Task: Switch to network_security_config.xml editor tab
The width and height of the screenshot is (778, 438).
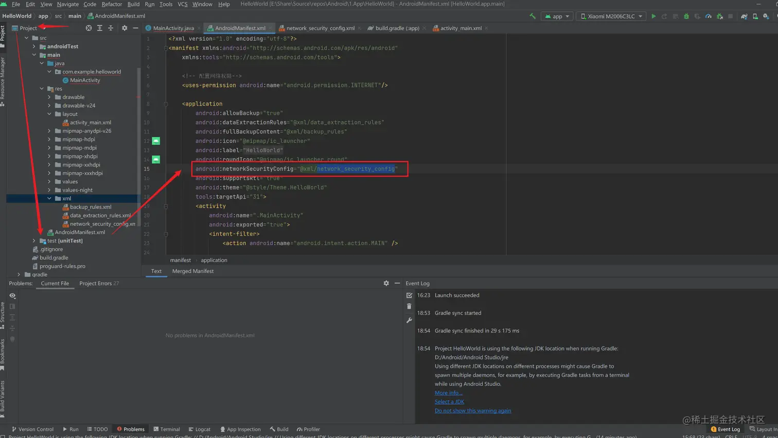Action: click(320, 28)
